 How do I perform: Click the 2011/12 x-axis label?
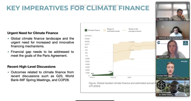click(x=92, y=77)
